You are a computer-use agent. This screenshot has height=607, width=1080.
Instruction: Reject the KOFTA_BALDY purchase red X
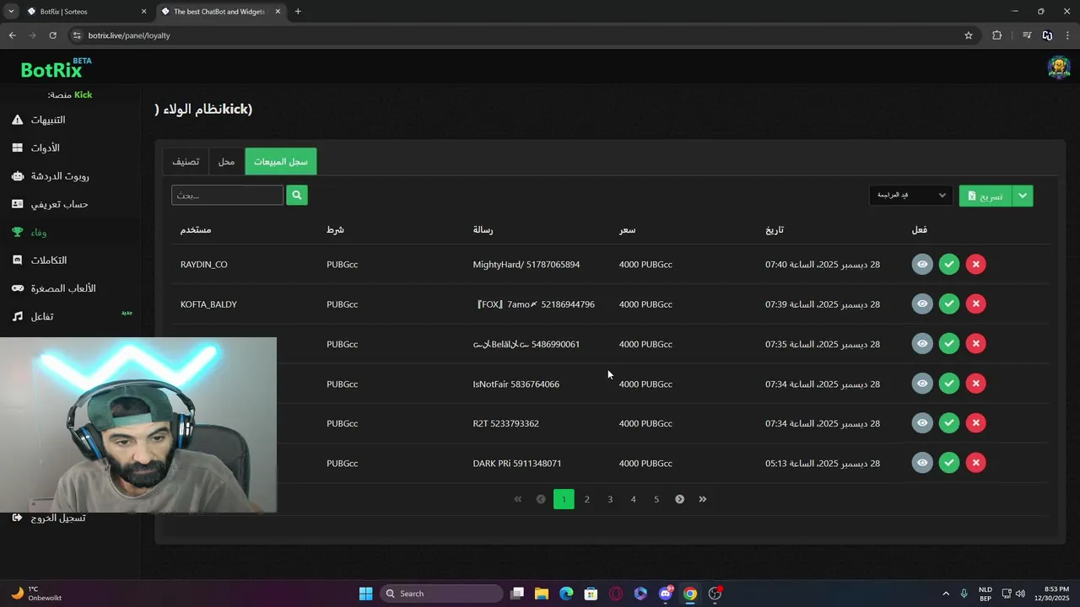[x=975, y=303]
